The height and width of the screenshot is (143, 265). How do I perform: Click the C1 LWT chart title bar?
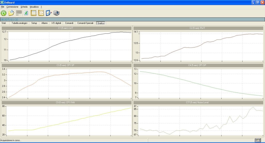click(67, 28)
